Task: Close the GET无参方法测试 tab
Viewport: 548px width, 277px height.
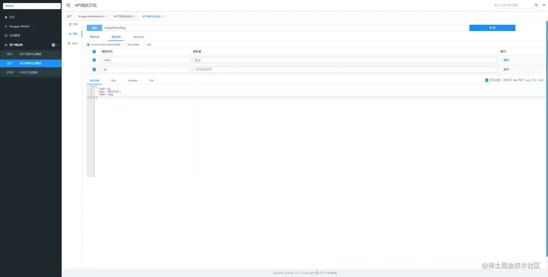Action: click(134, 17)
